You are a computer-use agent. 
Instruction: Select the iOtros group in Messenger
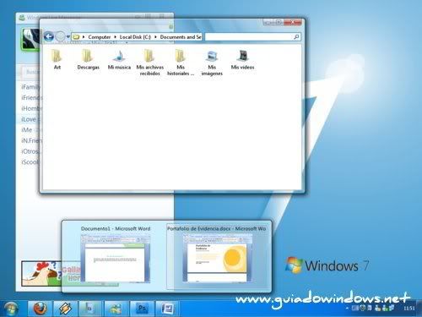pyautogui.click(x=30, y=151)
